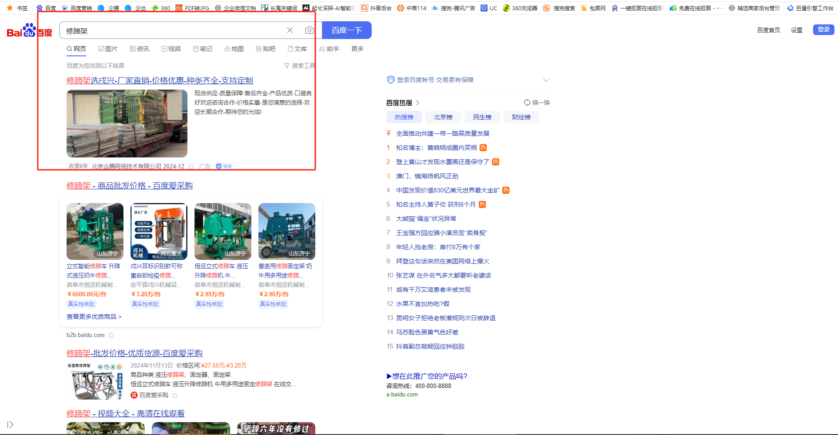Open the UC bookmark
Screen dimensions: 838x435
[x=489, y=8]
